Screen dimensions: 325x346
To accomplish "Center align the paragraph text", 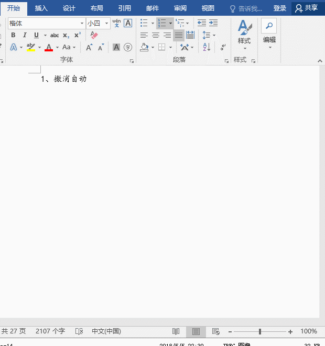I will click(156, 35).
